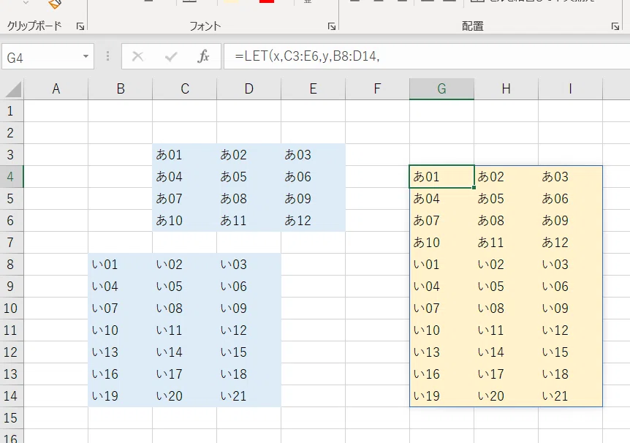Screen dimensions: 630x443
Task: Click cell E5 containing あ09
Action: tap(314, 199)
